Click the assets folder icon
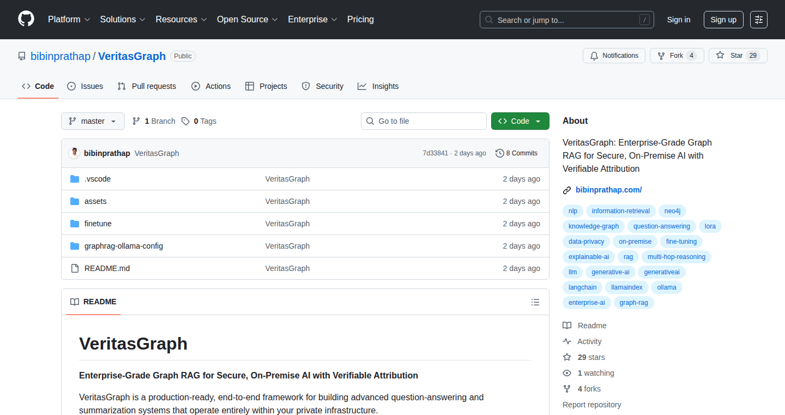785x415 pixels. pos(75,201)
